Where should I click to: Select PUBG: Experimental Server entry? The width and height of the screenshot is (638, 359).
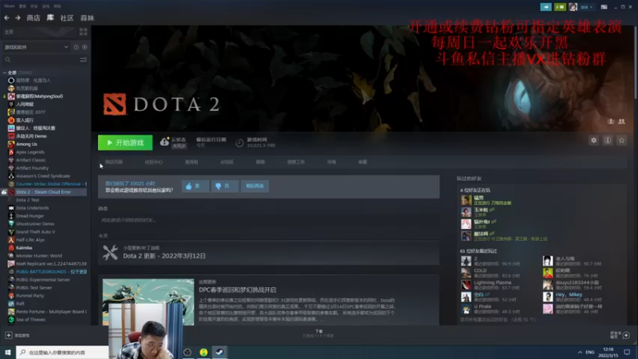pos(43,280)
